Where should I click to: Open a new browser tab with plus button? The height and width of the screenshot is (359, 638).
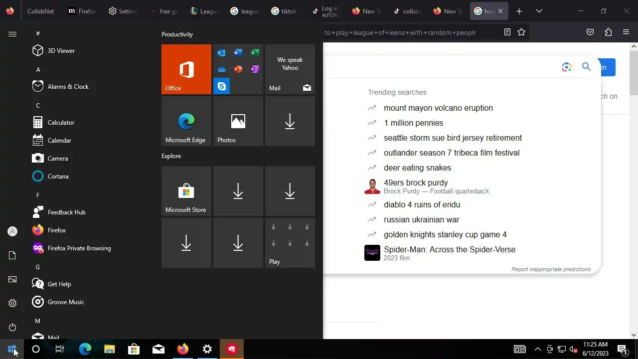click(519, 11)
